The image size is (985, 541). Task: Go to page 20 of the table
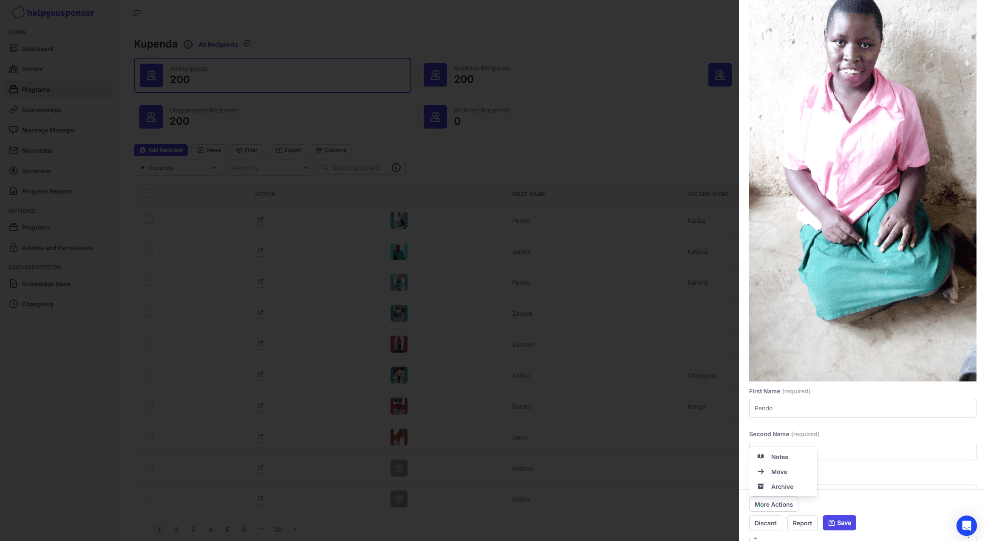click(x=278, y=530)
